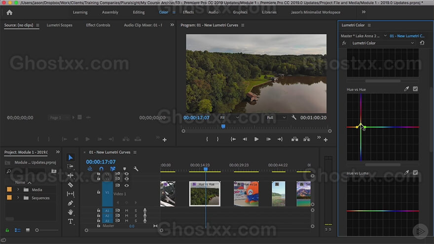This screenshot has width=434, height=244.
Task: Select the Slip tool
Action: pos(71,194)
